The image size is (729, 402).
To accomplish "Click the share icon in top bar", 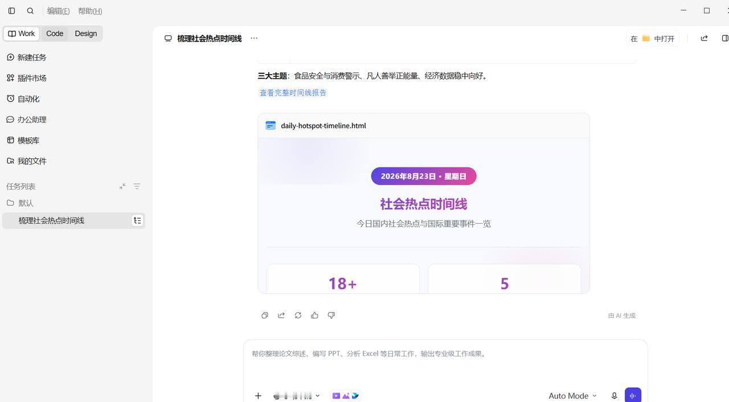I will pos(704,38).
